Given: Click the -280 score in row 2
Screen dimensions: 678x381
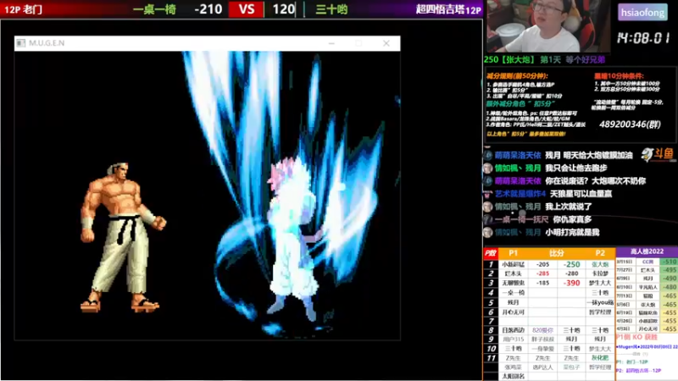Looking at the screenshot, I should point(571,273).
